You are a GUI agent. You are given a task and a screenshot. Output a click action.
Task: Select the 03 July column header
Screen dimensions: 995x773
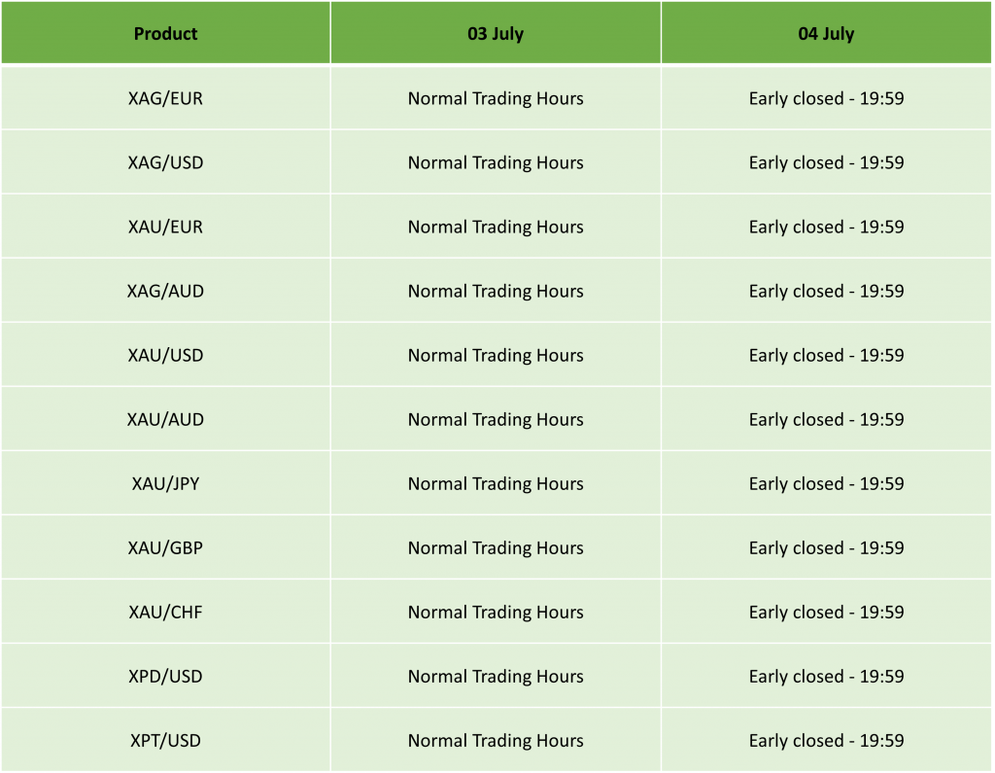point(496,33)
